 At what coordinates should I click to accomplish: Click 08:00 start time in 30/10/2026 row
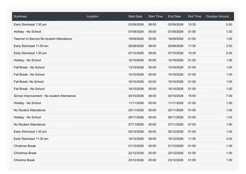pos(152,96)
